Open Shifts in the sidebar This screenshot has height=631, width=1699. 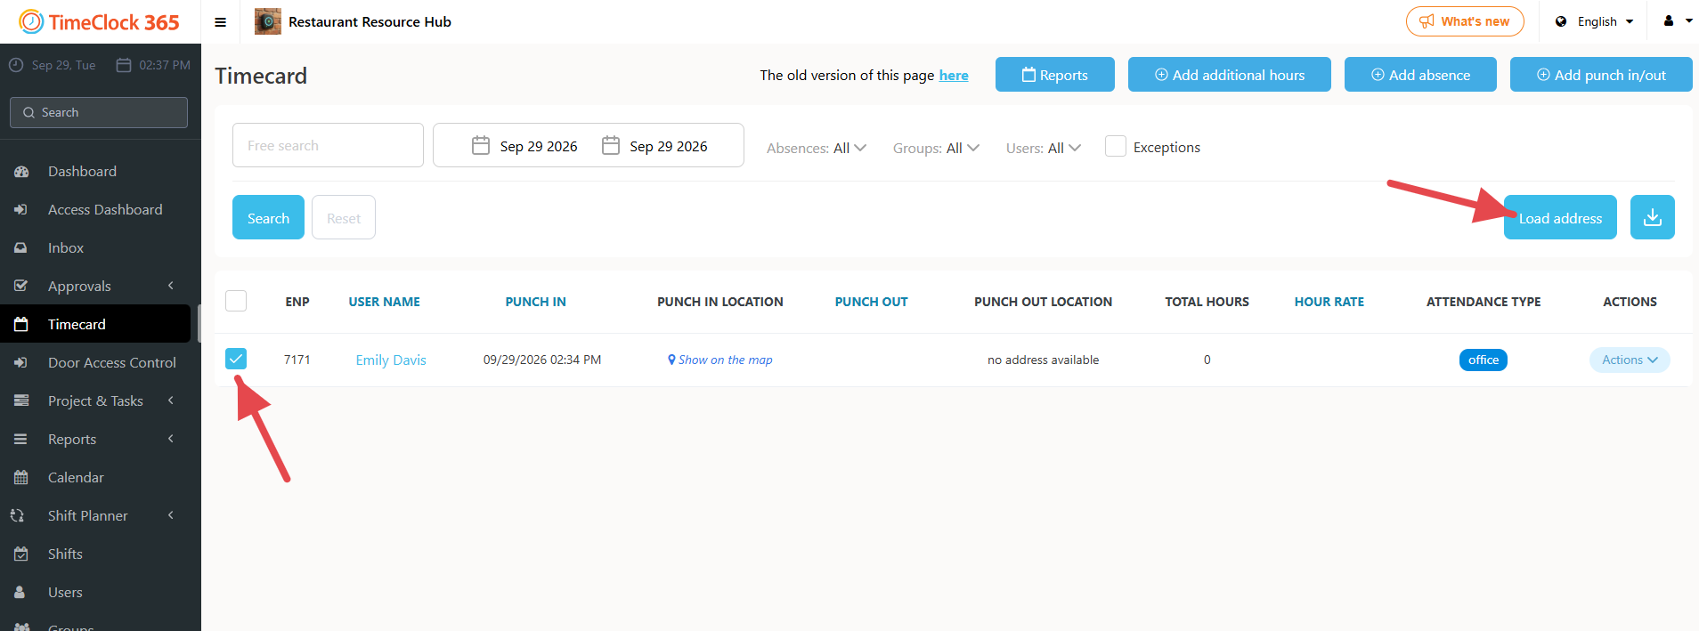coord(65,554)
